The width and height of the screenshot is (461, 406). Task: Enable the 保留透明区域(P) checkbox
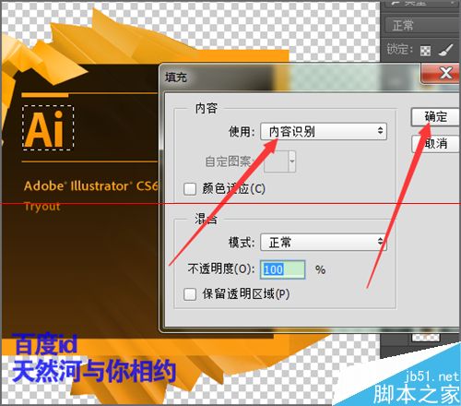coord(190,294)
